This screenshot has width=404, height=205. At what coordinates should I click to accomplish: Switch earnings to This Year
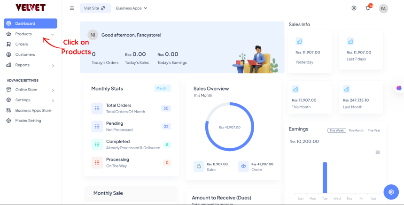374,130
